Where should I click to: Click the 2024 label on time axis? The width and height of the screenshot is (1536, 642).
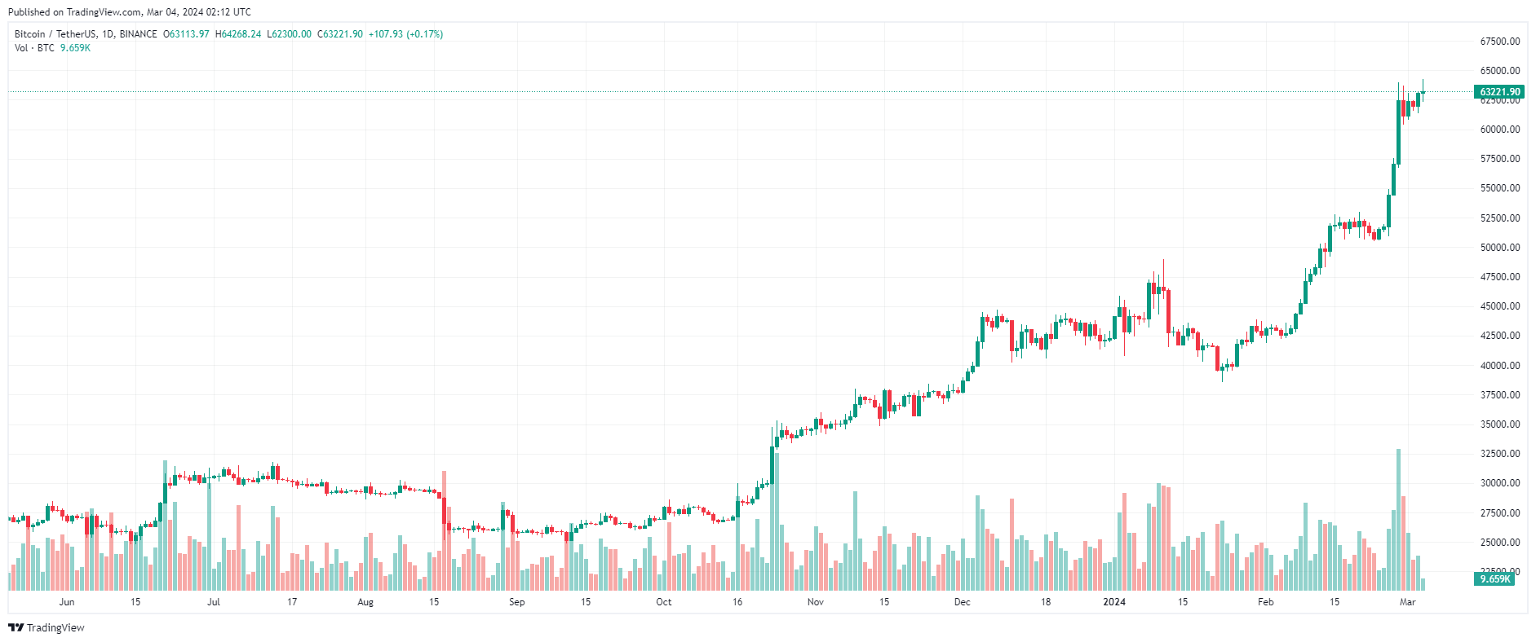coord(1114,602)
